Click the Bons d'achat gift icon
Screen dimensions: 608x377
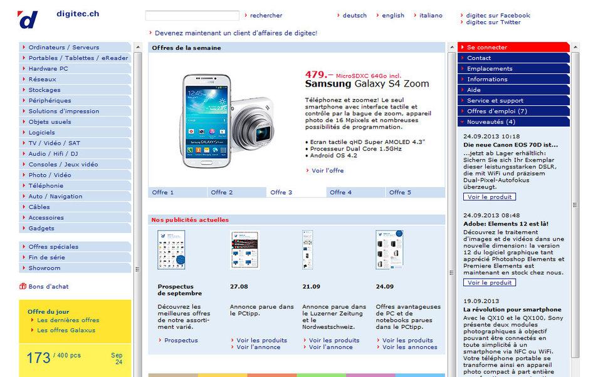coord(23,286)
